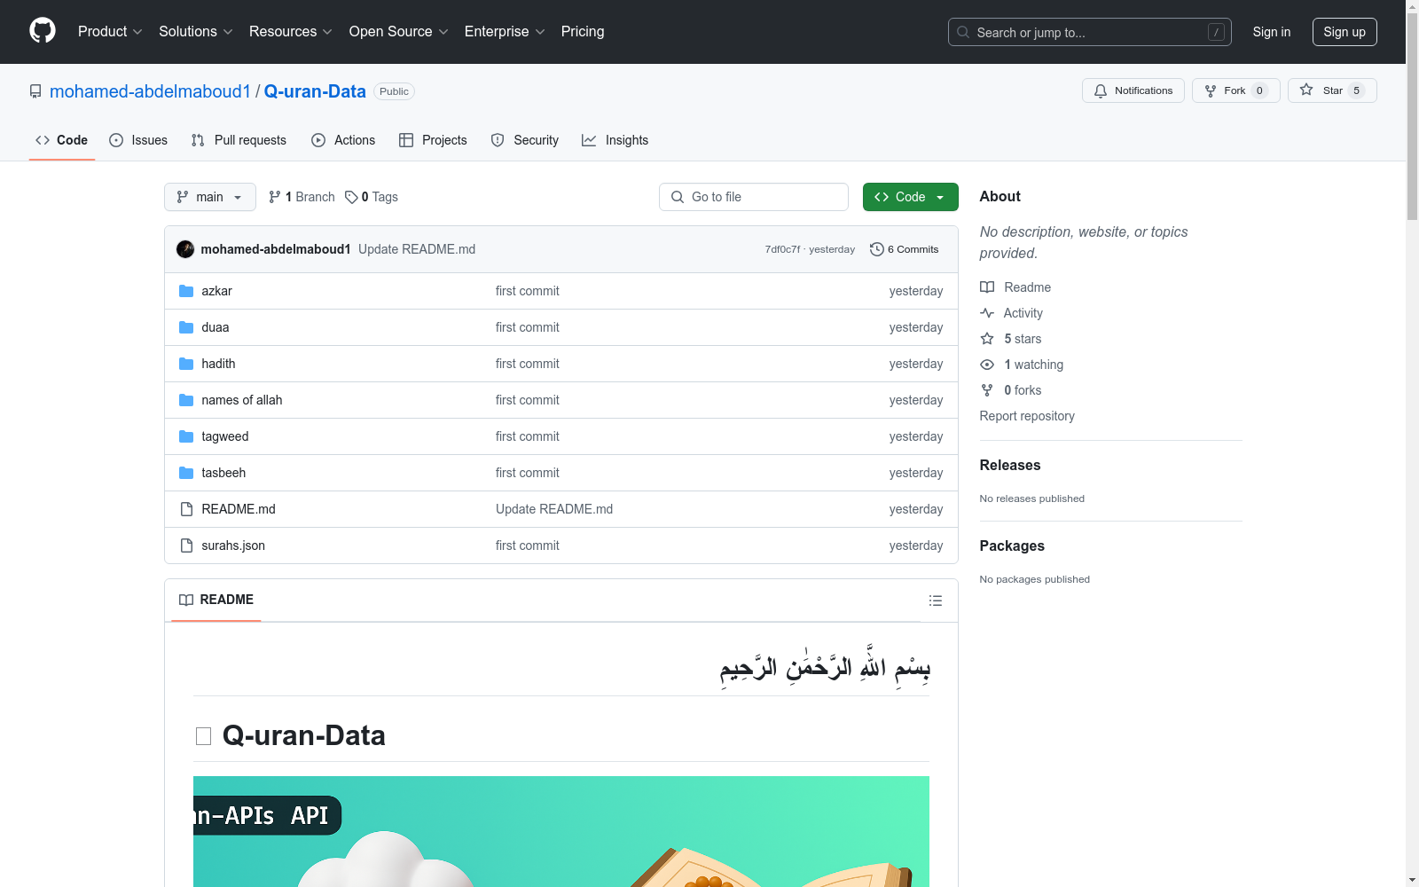Open the GitHub home logo
The height and width of the screenshot is (887, 1419).
tap(43, 31)
